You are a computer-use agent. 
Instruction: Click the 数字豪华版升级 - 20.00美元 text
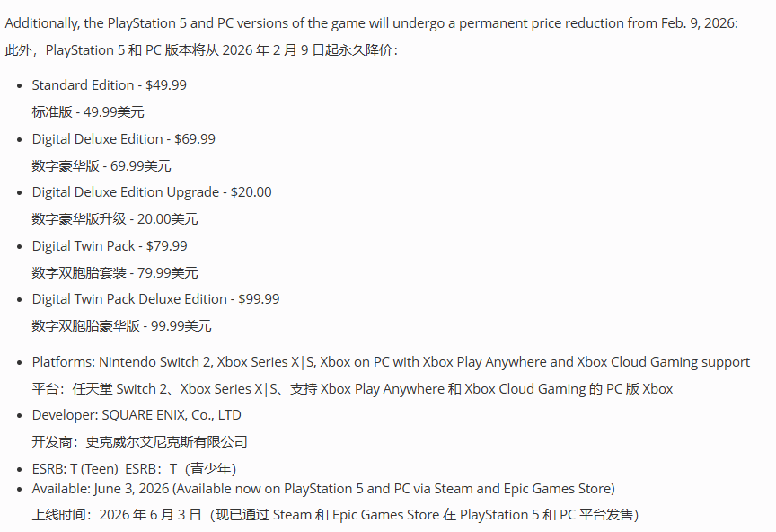coord(115,219)
